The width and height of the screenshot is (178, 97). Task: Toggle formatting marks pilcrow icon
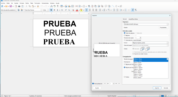[x=58, y=6]
